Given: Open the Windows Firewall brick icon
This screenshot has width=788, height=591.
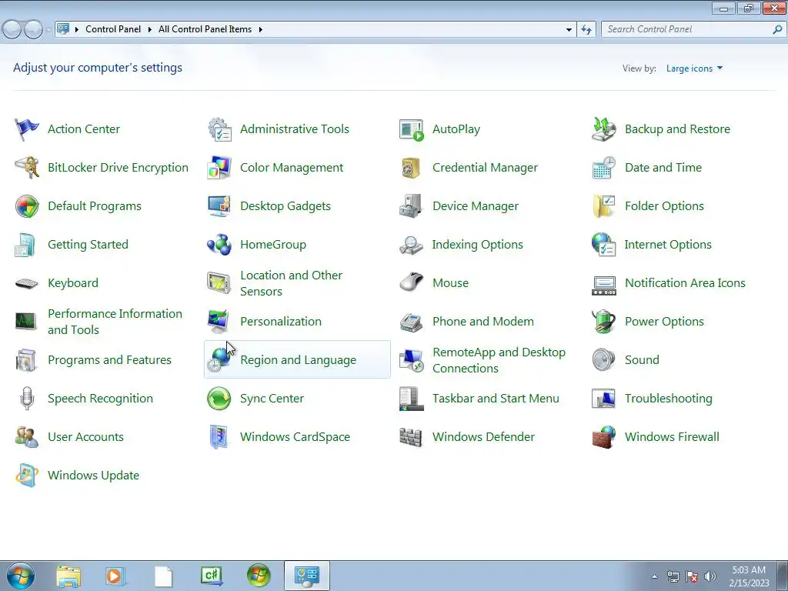Looking at the screenshot, I should click(603, 437).
